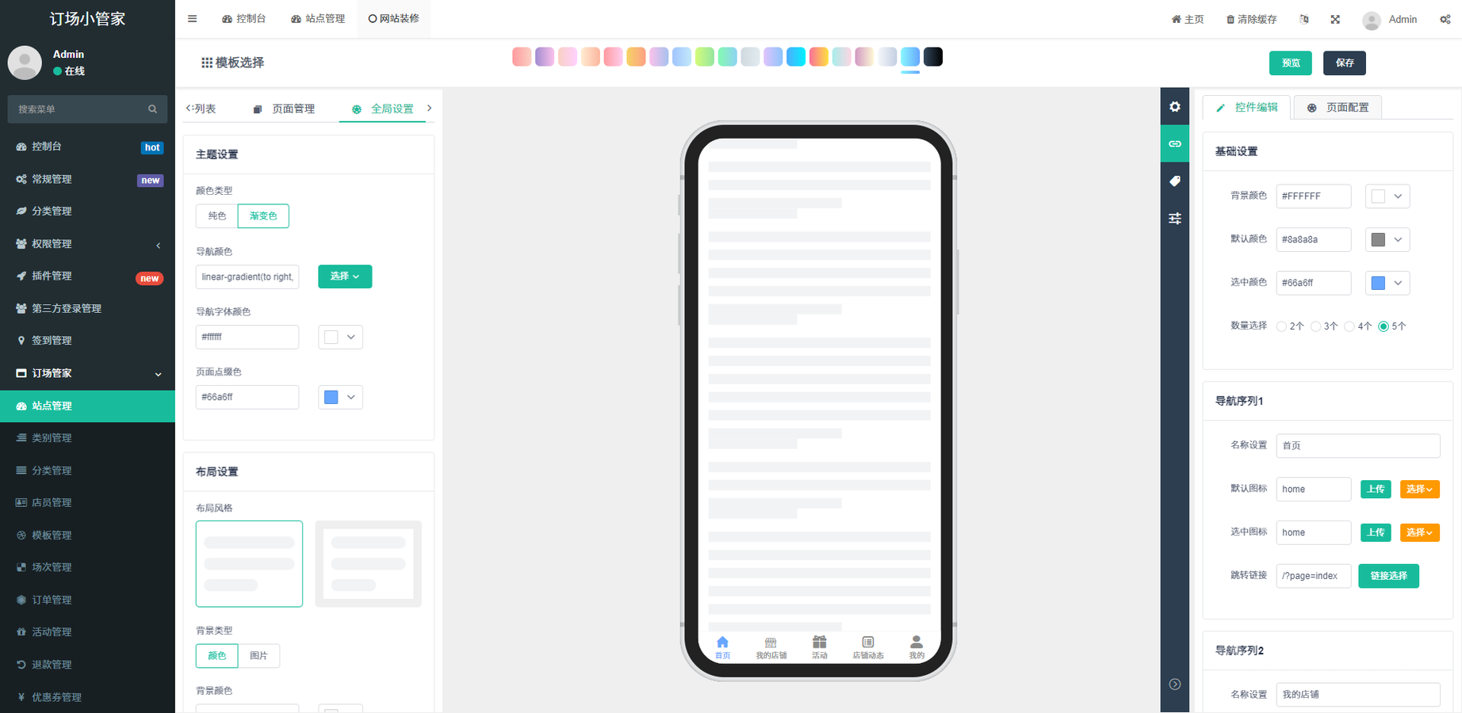Pick the black template color swatch
Screen dimensions: 1462x713
(933, 57)
